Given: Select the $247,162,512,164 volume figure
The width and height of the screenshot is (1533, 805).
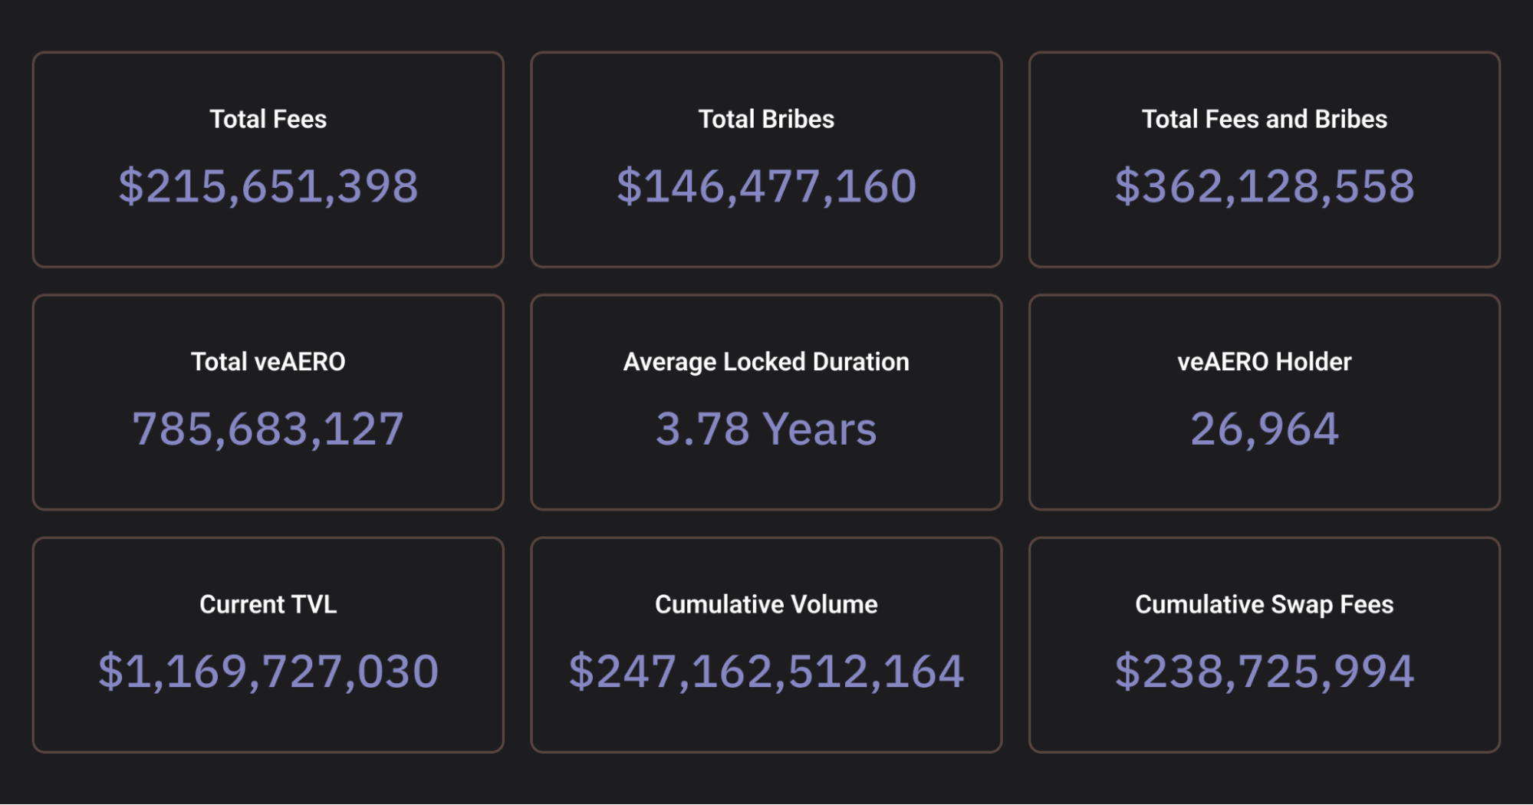Looking at the screenshot, I should (x=766, y=672).
